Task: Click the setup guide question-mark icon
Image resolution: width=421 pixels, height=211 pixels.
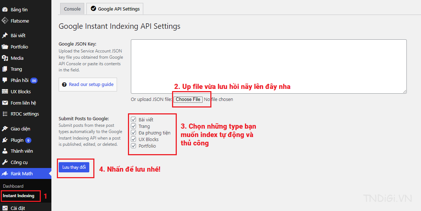Action: point(64,85)
